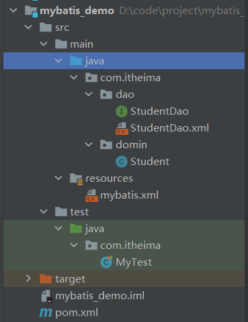Select the com.itheima package under main

(130, 78)
